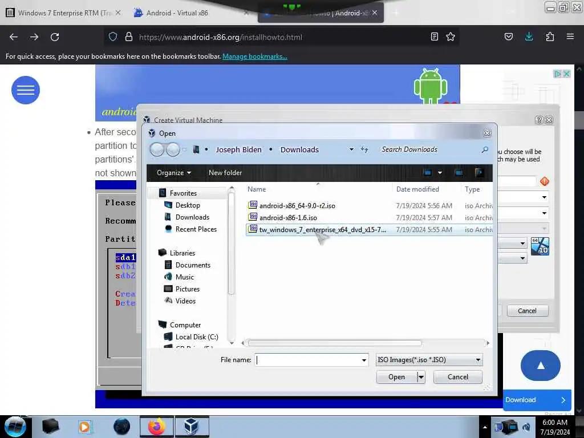This screenshot has width=584, height=438.
Task: Open the blue hamburger site menu
Action: pos(26,90)
